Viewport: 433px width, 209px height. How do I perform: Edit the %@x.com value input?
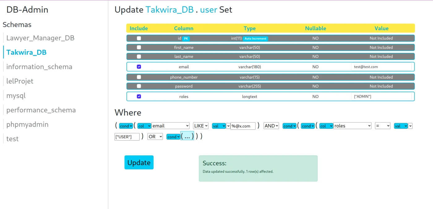coord(243,126)
